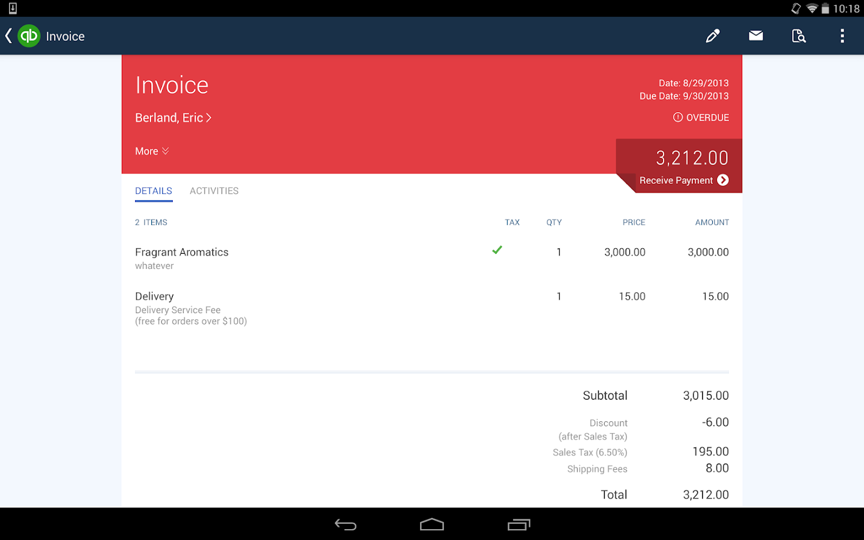This screenshot has height=540, width=864.
Task: Email the invoice using the envelope icon
Action: point(756,36)
